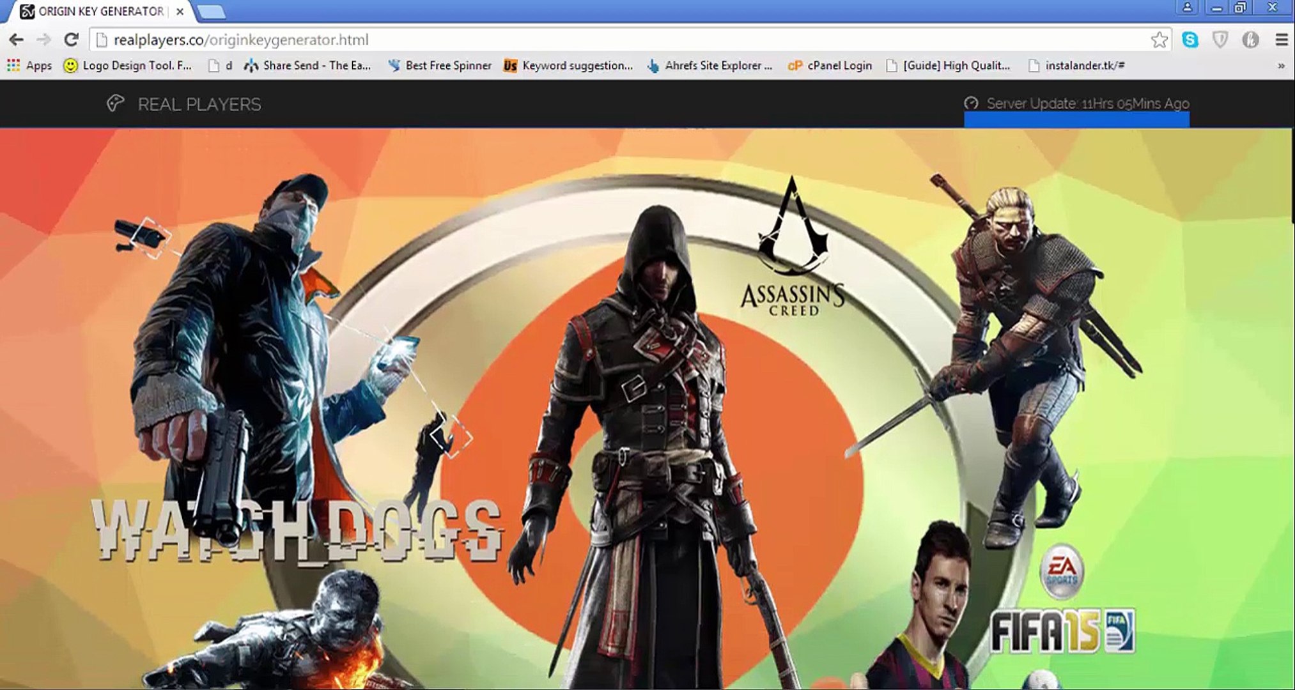Close the ORIGIN KEY GENERATOR tab
The width and height of the screenshot is (1295, 690).
180,11
